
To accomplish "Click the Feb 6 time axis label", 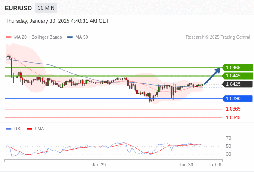I will coord(215,165).
